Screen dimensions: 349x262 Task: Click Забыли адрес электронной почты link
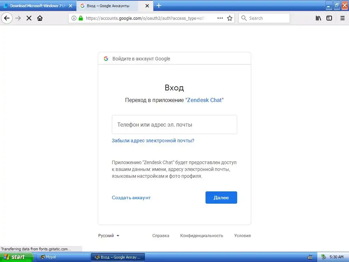[153, 141]
